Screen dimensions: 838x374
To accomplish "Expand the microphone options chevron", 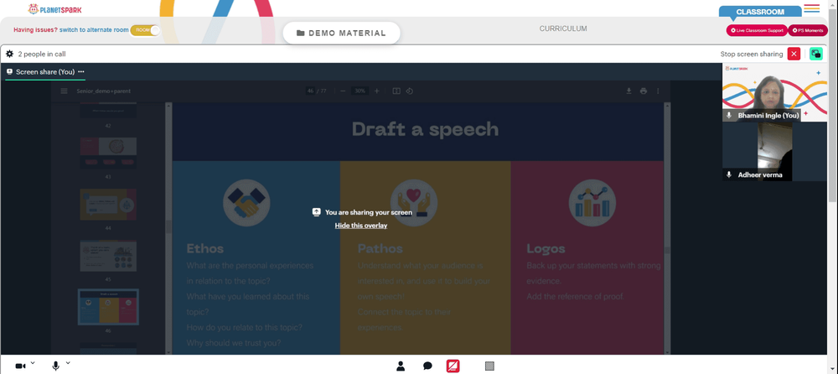I will click(x=68, y=362).
